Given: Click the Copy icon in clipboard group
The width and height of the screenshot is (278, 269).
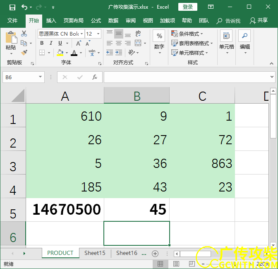Looking at the screenshot, I should (24, 43).
